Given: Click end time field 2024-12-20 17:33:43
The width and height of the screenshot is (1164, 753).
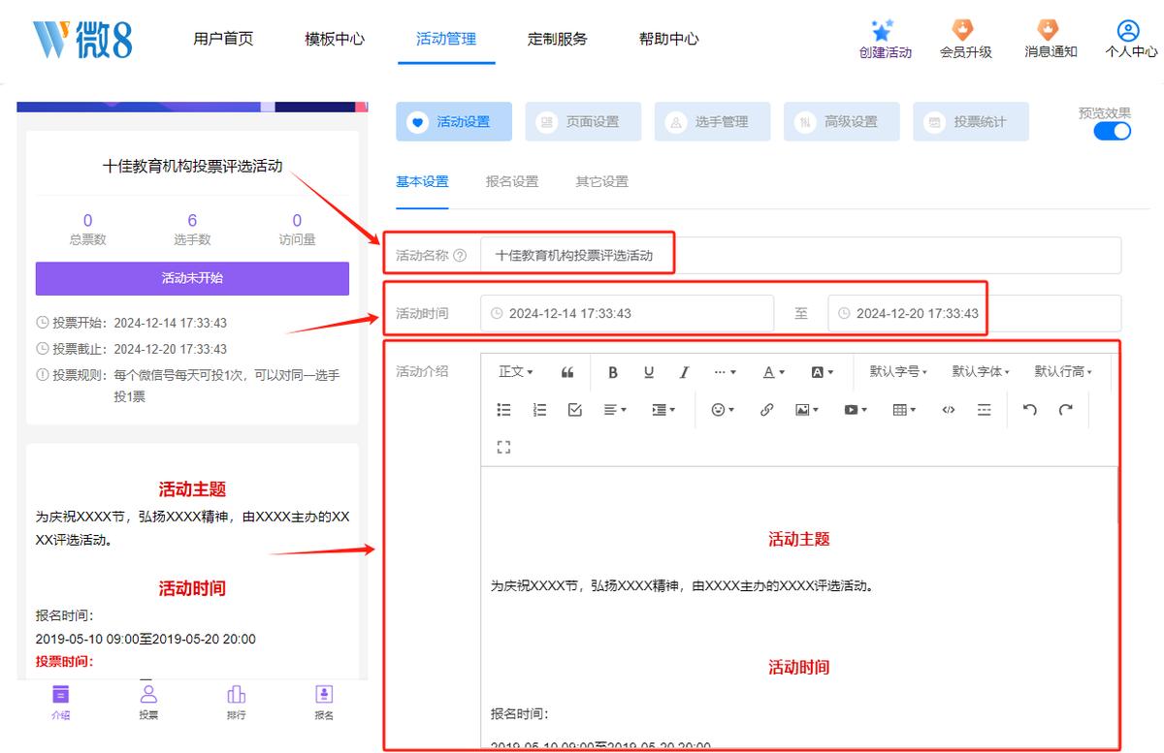Looking at the screenshot, I should (x=974, y=313).
